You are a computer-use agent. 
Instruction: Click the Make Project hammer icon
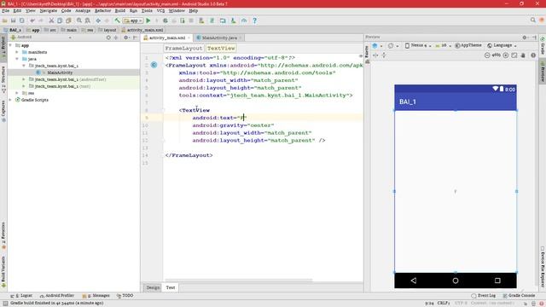click(118, 20)
